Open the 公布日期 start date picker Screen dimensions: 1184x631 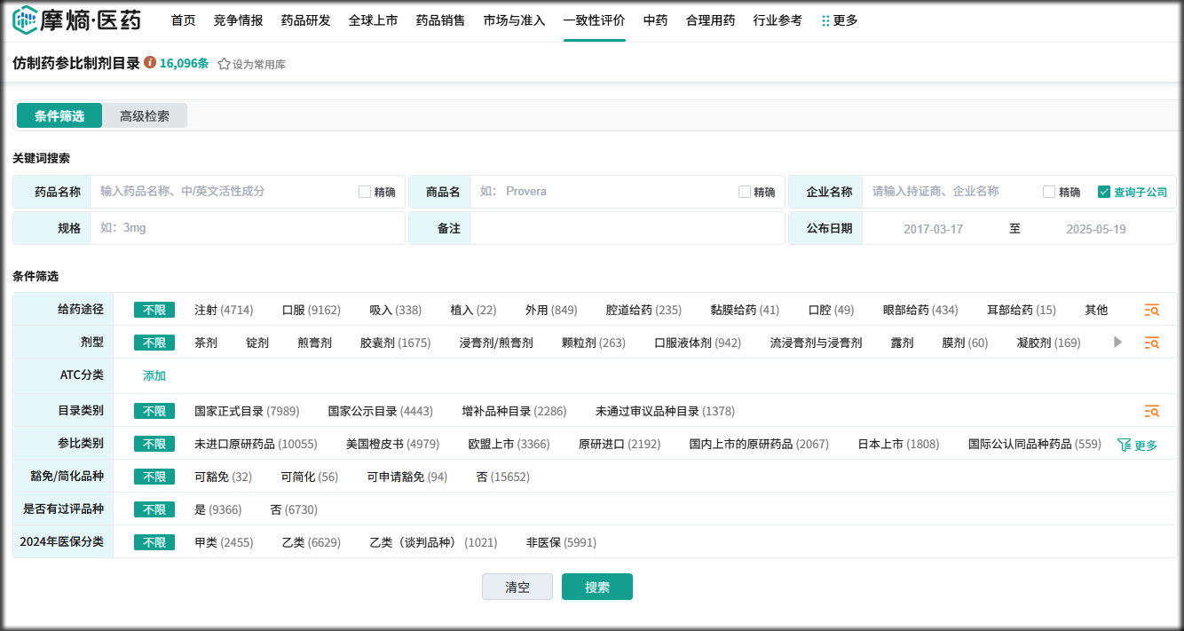point(933,229)
